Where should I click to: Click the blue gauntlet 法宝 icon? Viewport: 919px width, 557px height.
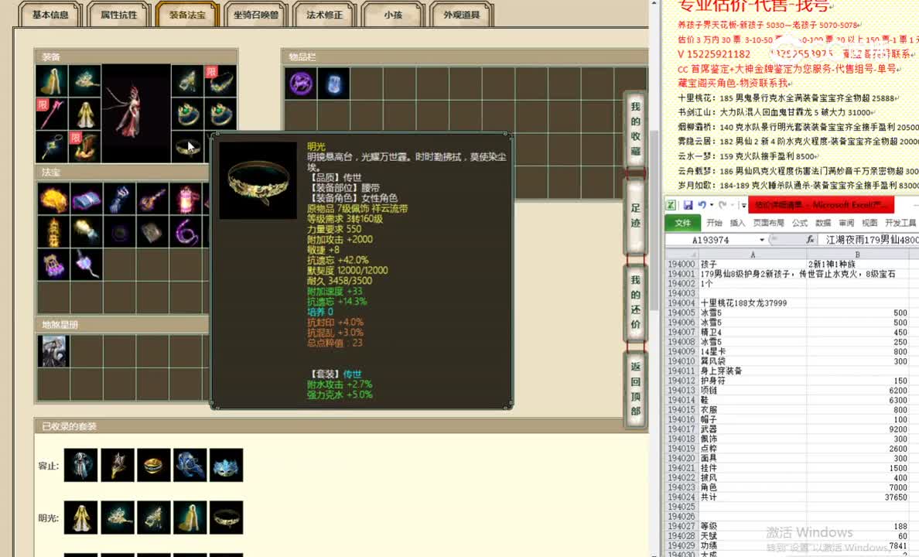pyautogui.click(x=120, y=200)
